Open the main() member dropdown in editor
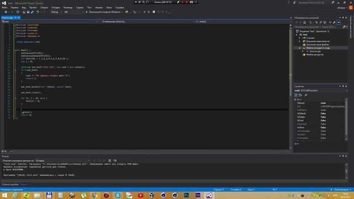This screenshot has height=199, width=354. [x=242, y=22]
